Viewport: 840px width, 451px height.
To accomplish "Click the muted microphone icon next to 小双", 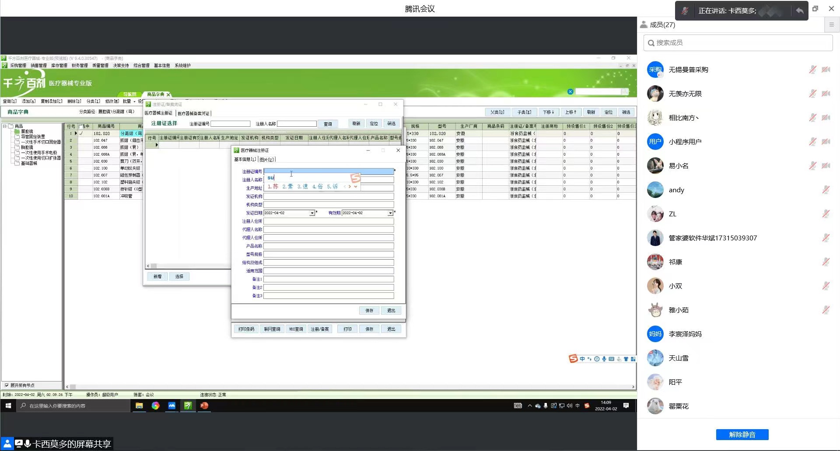I will [826, 286].
